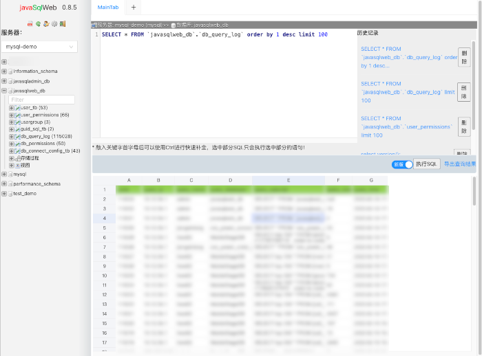Click database icon beside javasqladmin_db
Image resolution: width=482 pixels, height=356 pixels.
tap(10, 81)
